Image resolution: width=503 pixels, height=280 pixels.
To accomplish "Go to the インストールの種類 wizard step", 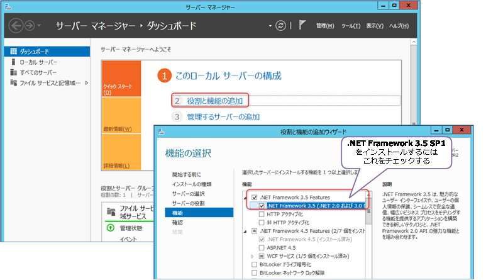I will [x=192, y=184].
